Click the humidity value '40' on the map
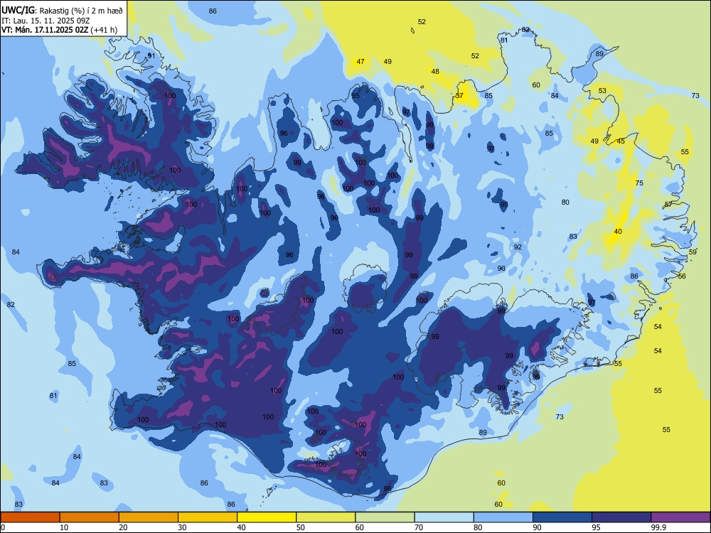 [618, 232]
